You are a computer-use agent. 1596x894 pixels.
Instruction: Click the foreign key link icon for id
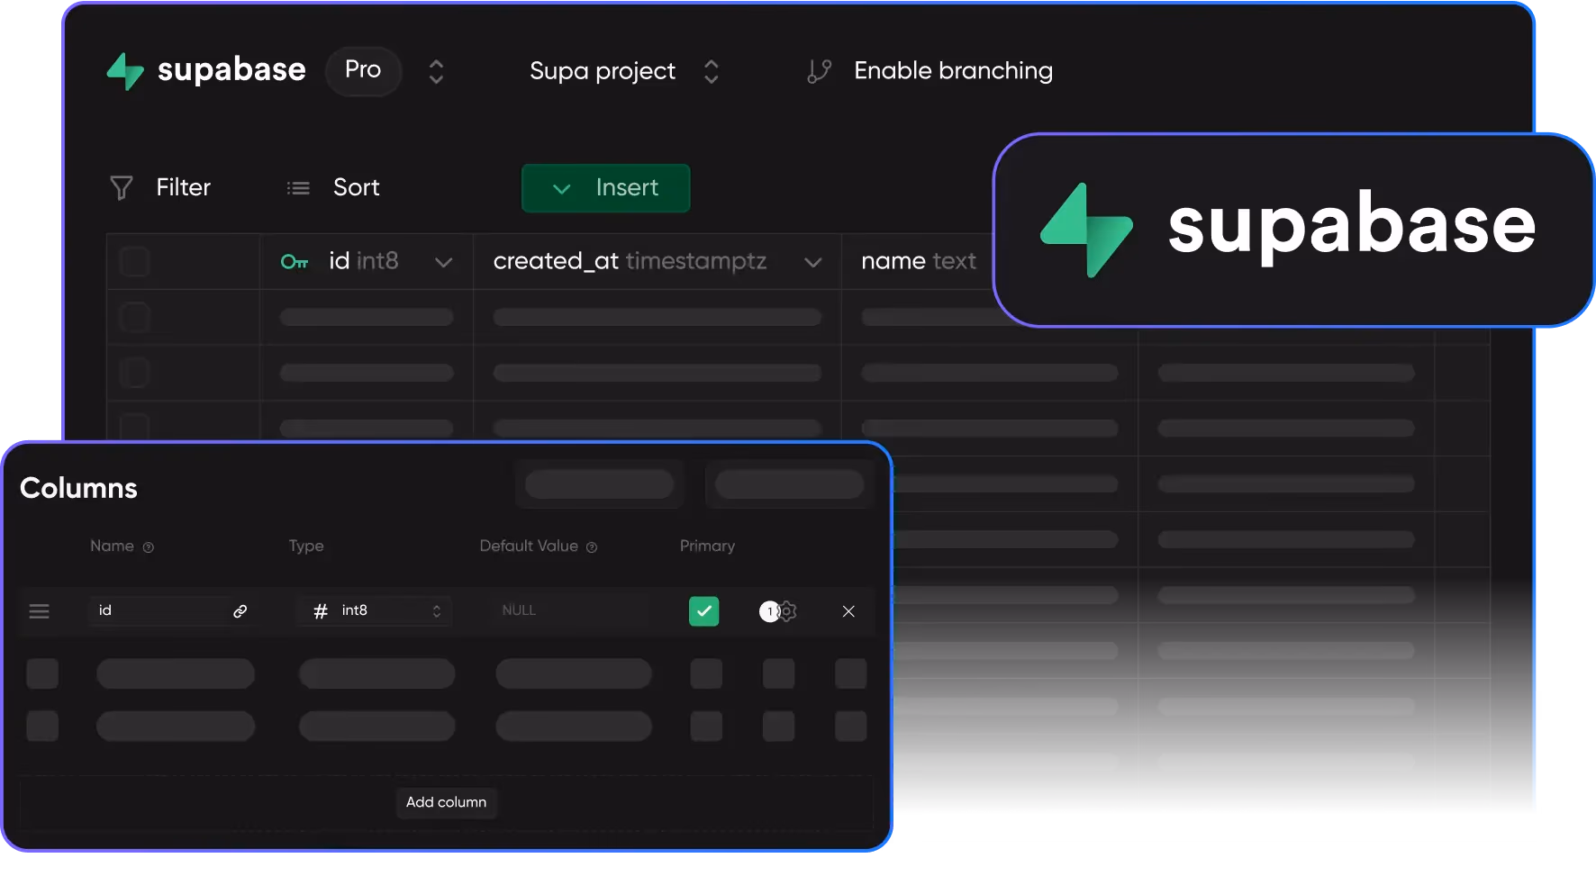(240, 611)
